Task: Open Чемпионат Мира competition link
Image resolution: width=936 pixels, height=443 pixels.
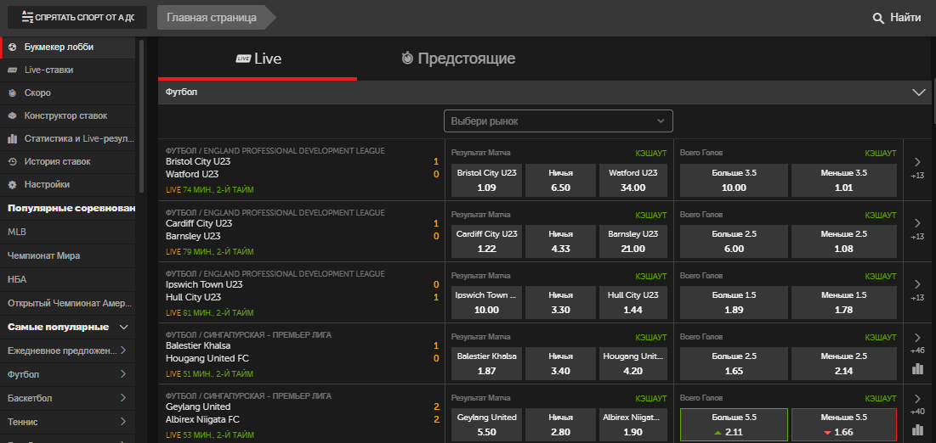Action: [68, 255]
